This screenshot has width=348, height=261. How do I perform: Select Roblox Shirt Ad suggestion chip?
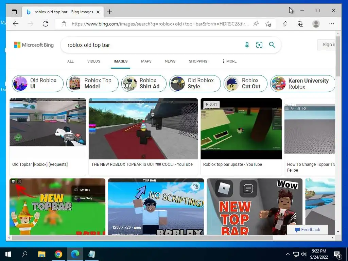[144, 84]
